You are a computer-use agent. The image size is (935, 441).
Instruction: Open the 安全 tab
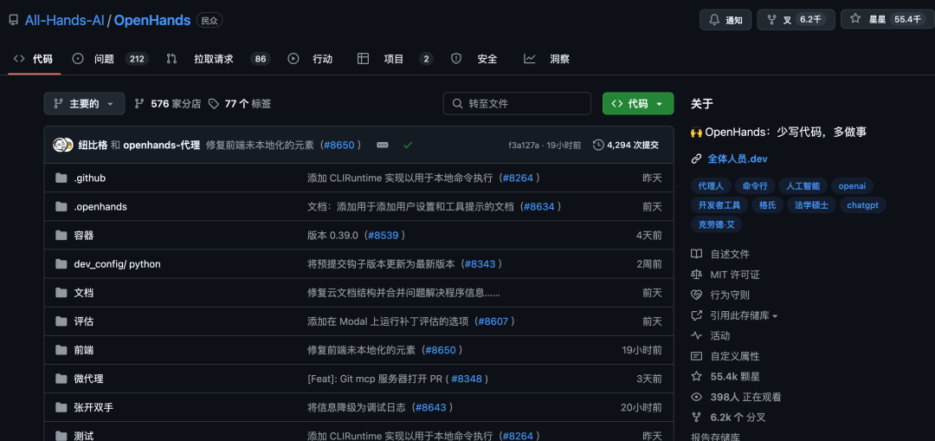coord(474,58)
